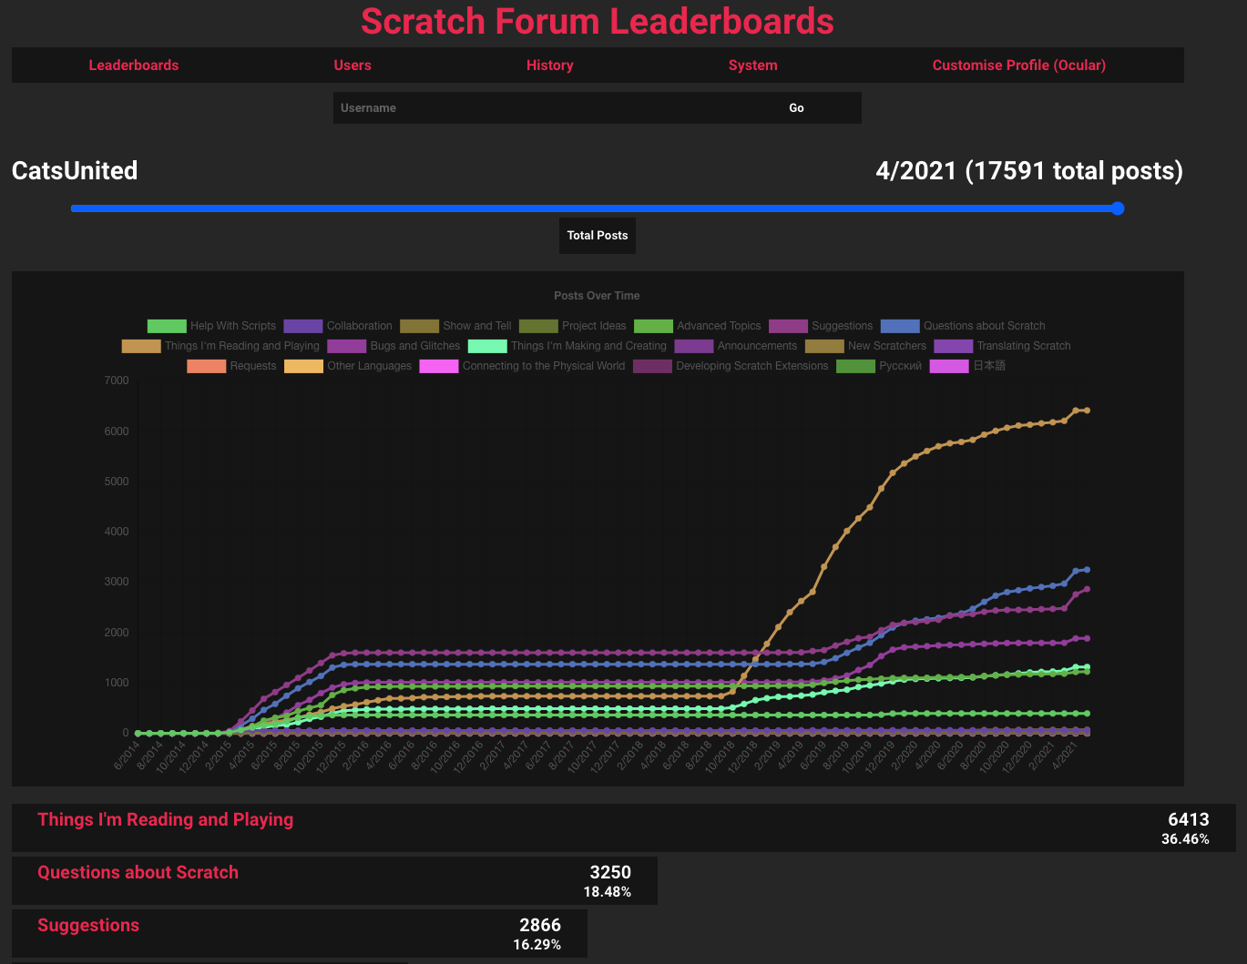Toggle Requests legend swatch
Image resolution: width=1247 pixels, height=964 pixels.
[x=207, y=366]
